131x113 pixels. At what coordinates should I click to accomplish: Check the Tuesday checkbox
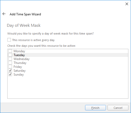point(10,55)
